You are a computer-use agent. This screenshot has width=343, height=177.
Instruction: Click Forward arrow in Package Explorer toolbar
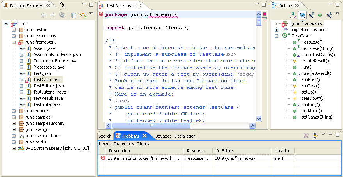(53, 15)
